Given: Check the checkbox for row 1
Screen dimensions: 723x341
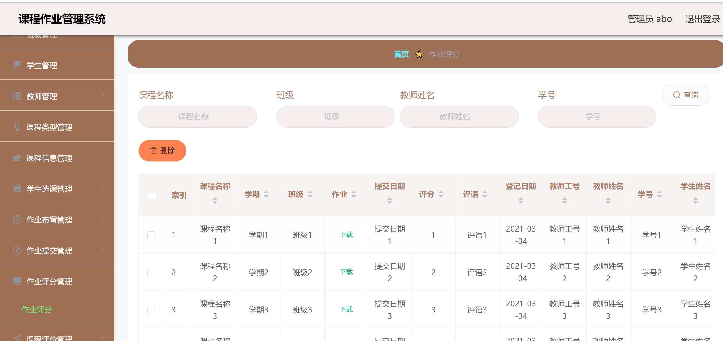Looking at the screenshot, I should [x=151, y=235].
